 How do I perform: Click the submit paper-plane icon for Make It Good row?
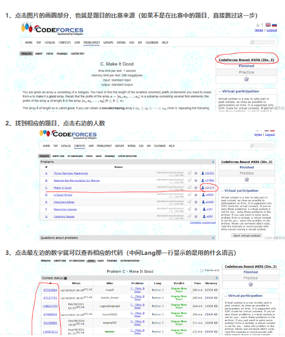pyautogui.click(x=190, y=187)
